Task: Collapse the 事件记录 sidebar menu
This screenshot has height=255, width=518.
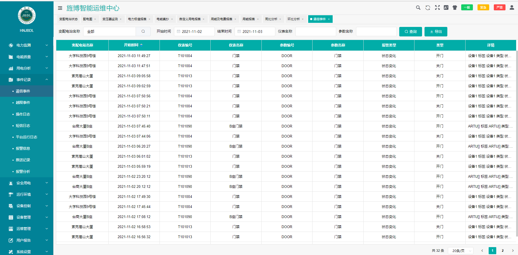Action: pyautogui.click(x=27, y=80)
